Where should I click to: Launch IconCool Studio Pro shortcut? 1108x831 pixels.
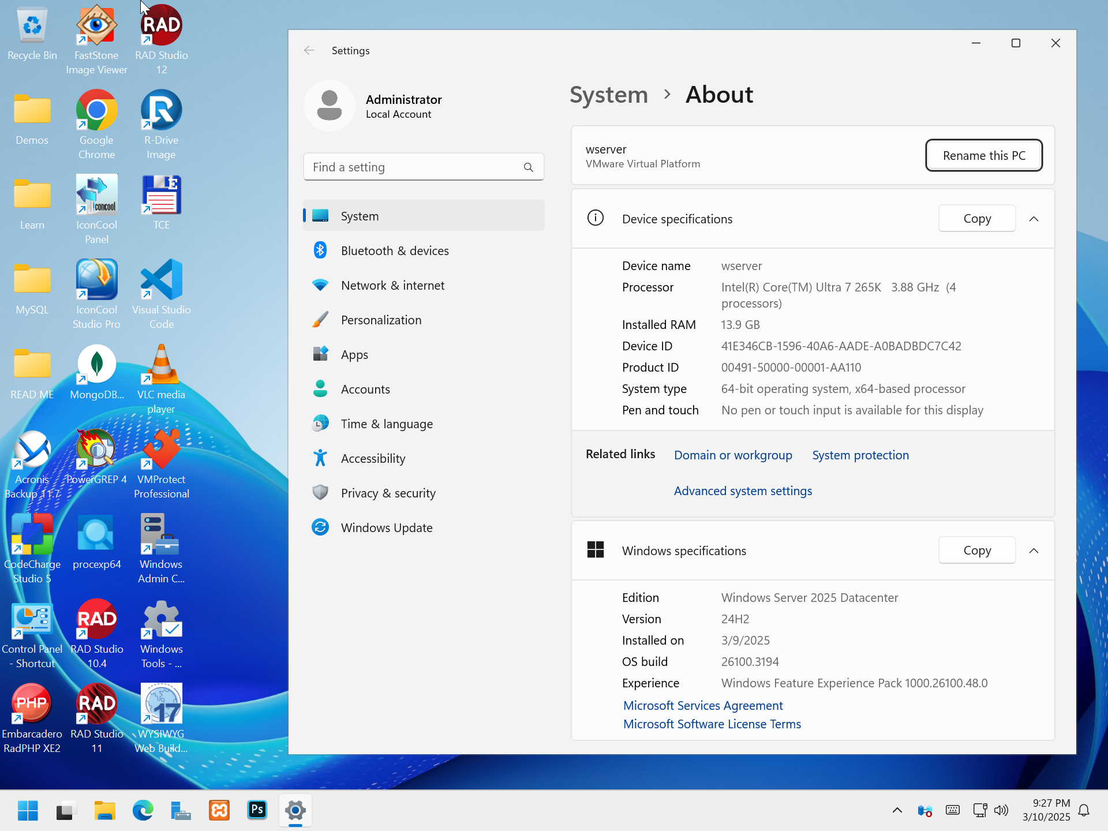[96, 294]
